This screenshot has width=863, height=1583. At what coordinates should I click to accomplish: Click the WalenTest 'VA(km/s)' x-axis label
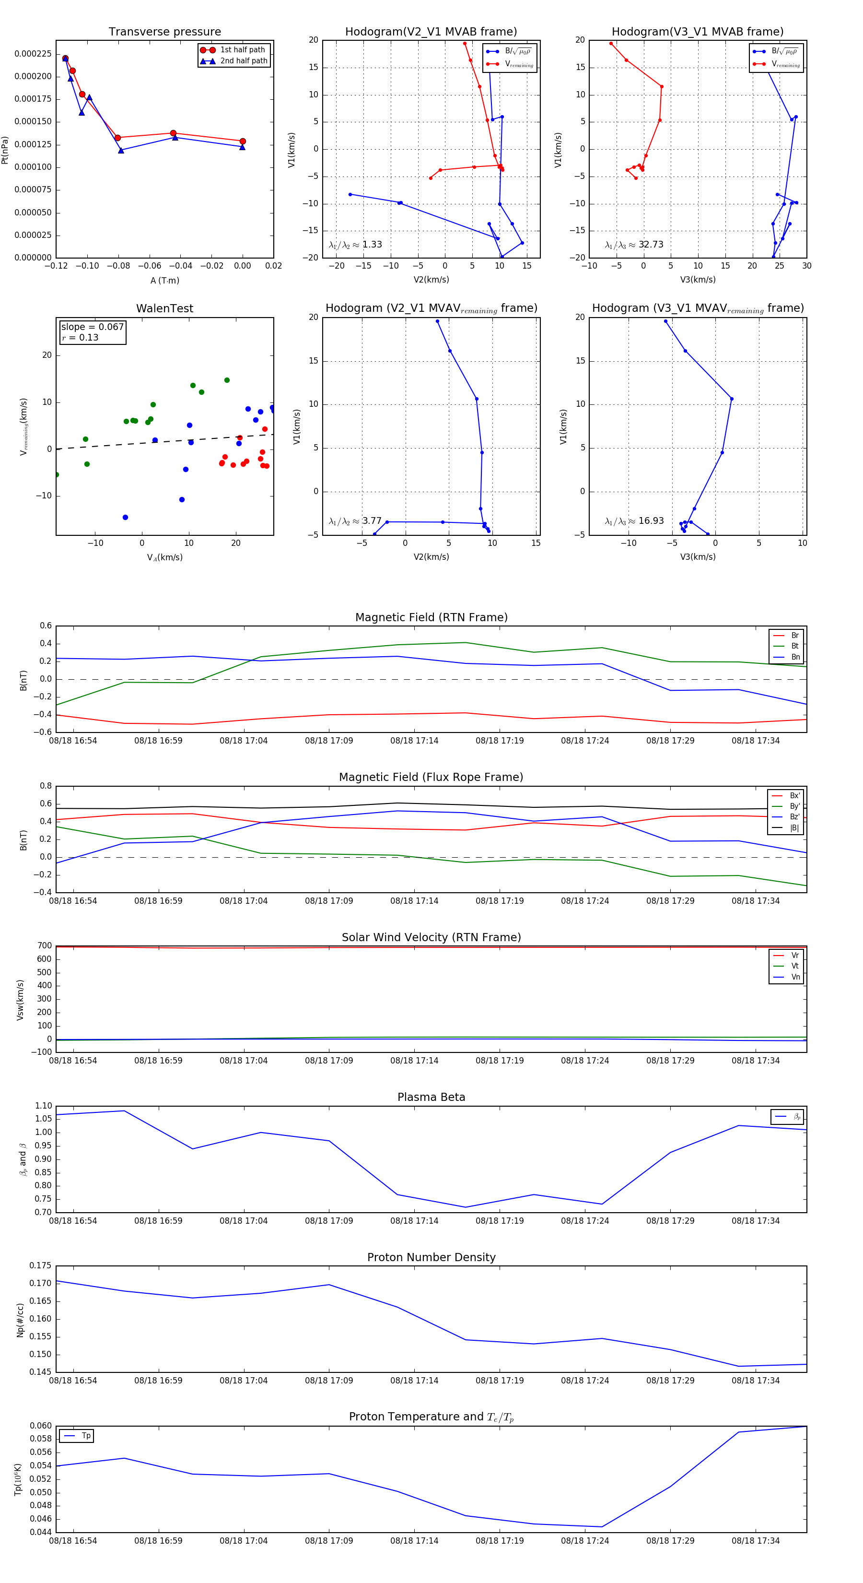tap(164, 557)
